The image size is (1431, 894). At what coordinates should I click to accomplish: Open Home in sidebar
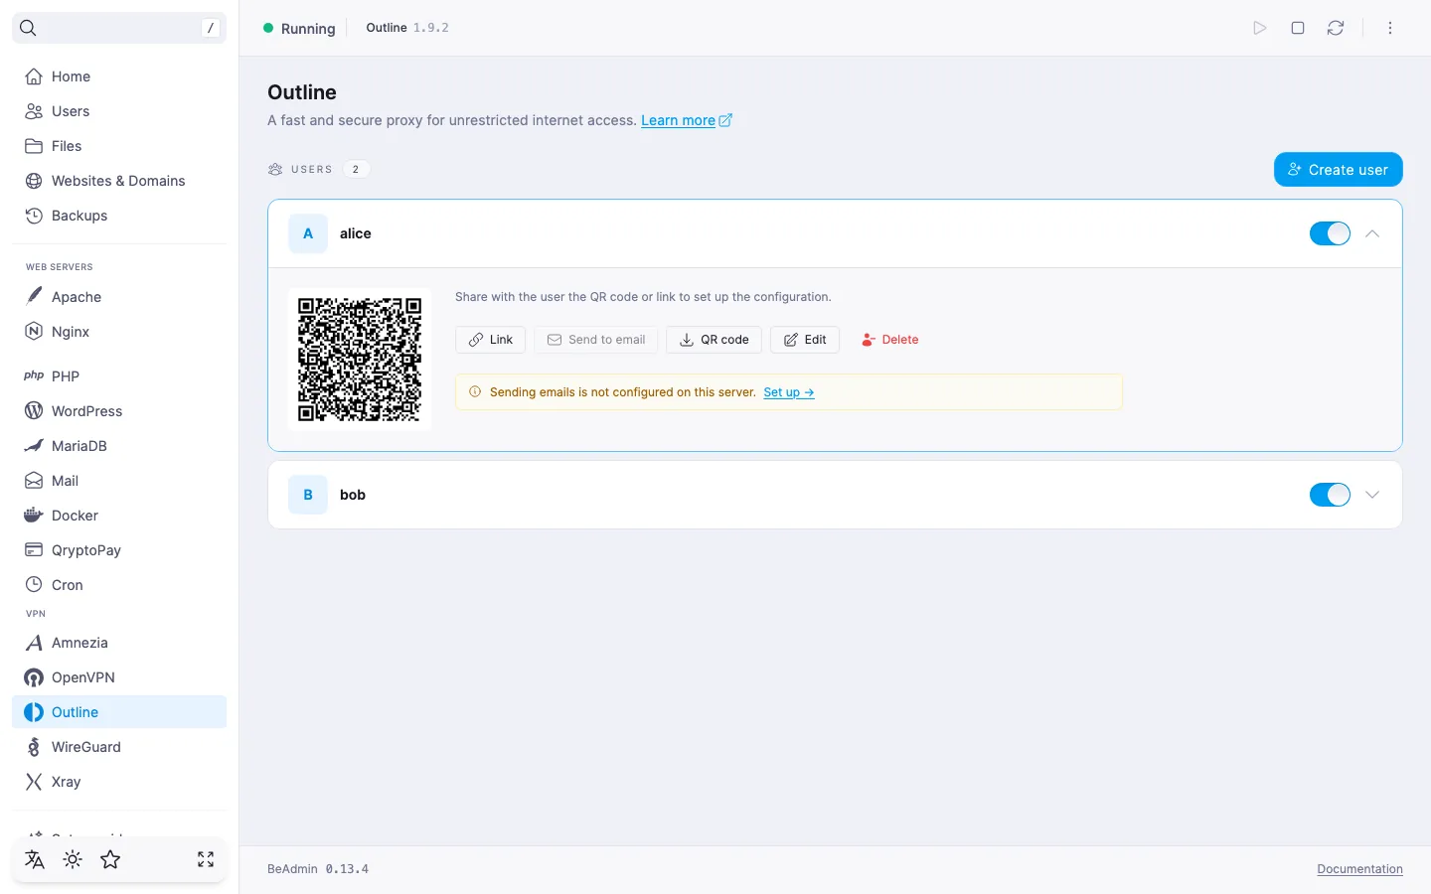tap(119, 76)
